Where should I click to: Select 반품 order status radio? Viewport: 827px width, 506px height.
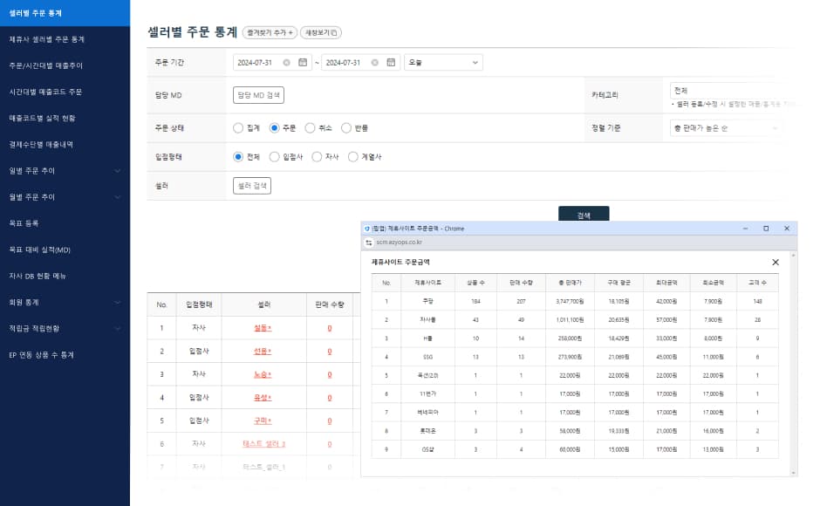tap(346, 127)
